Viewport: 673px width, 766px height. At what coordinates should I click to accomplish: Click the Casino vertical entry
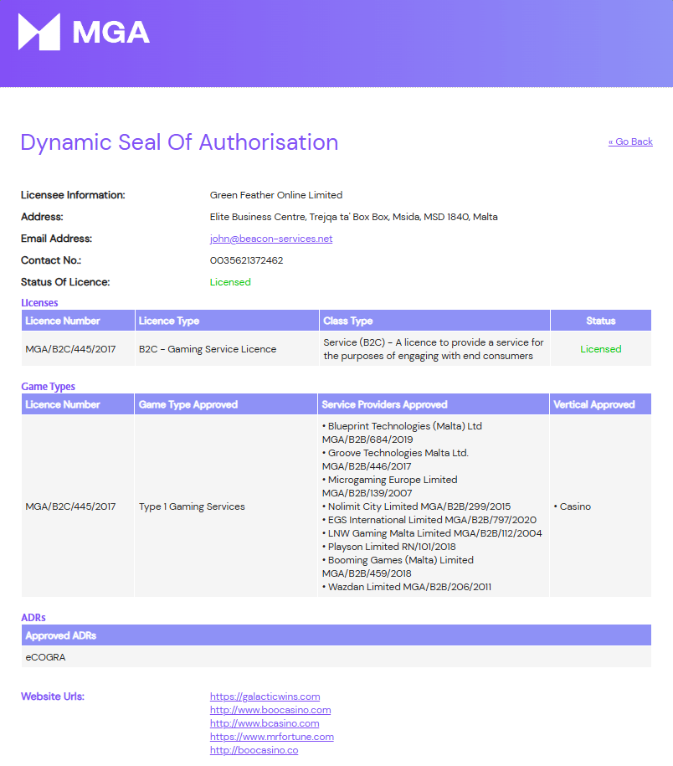pos(573,506)
